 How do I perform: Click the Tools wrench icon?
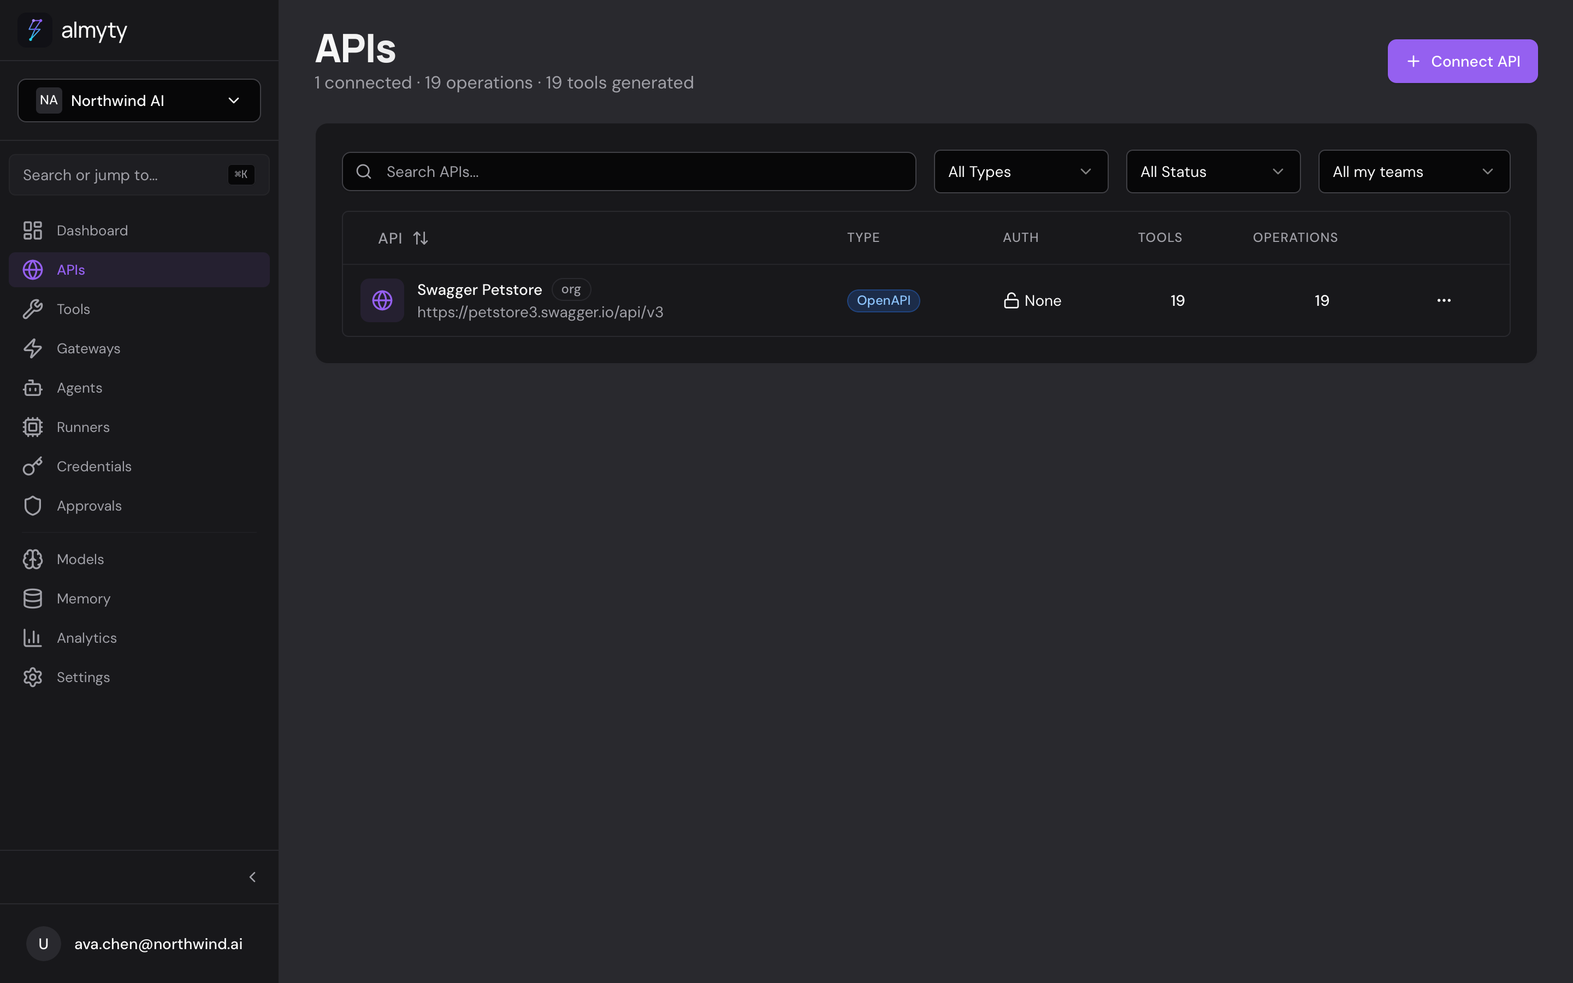coord(33,309)
